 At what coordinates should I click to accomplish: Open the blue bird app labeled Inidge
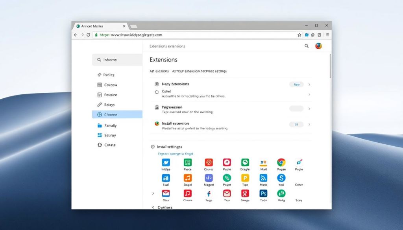[166, 162]
